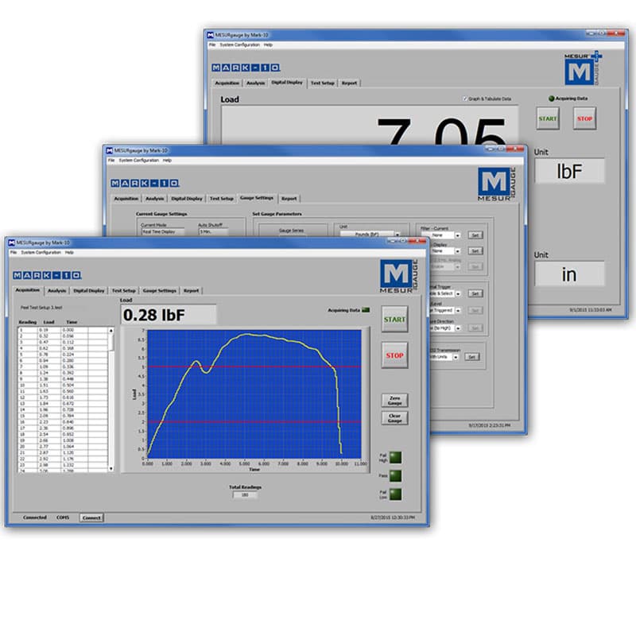Click the 'Connected' status text
The height and width of the screenshot is (636, 636).
34,518
